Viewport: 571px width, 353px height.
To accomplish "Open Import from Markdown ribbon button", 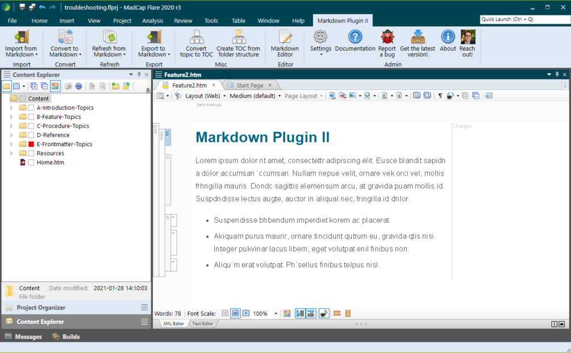I will point(21,44).
